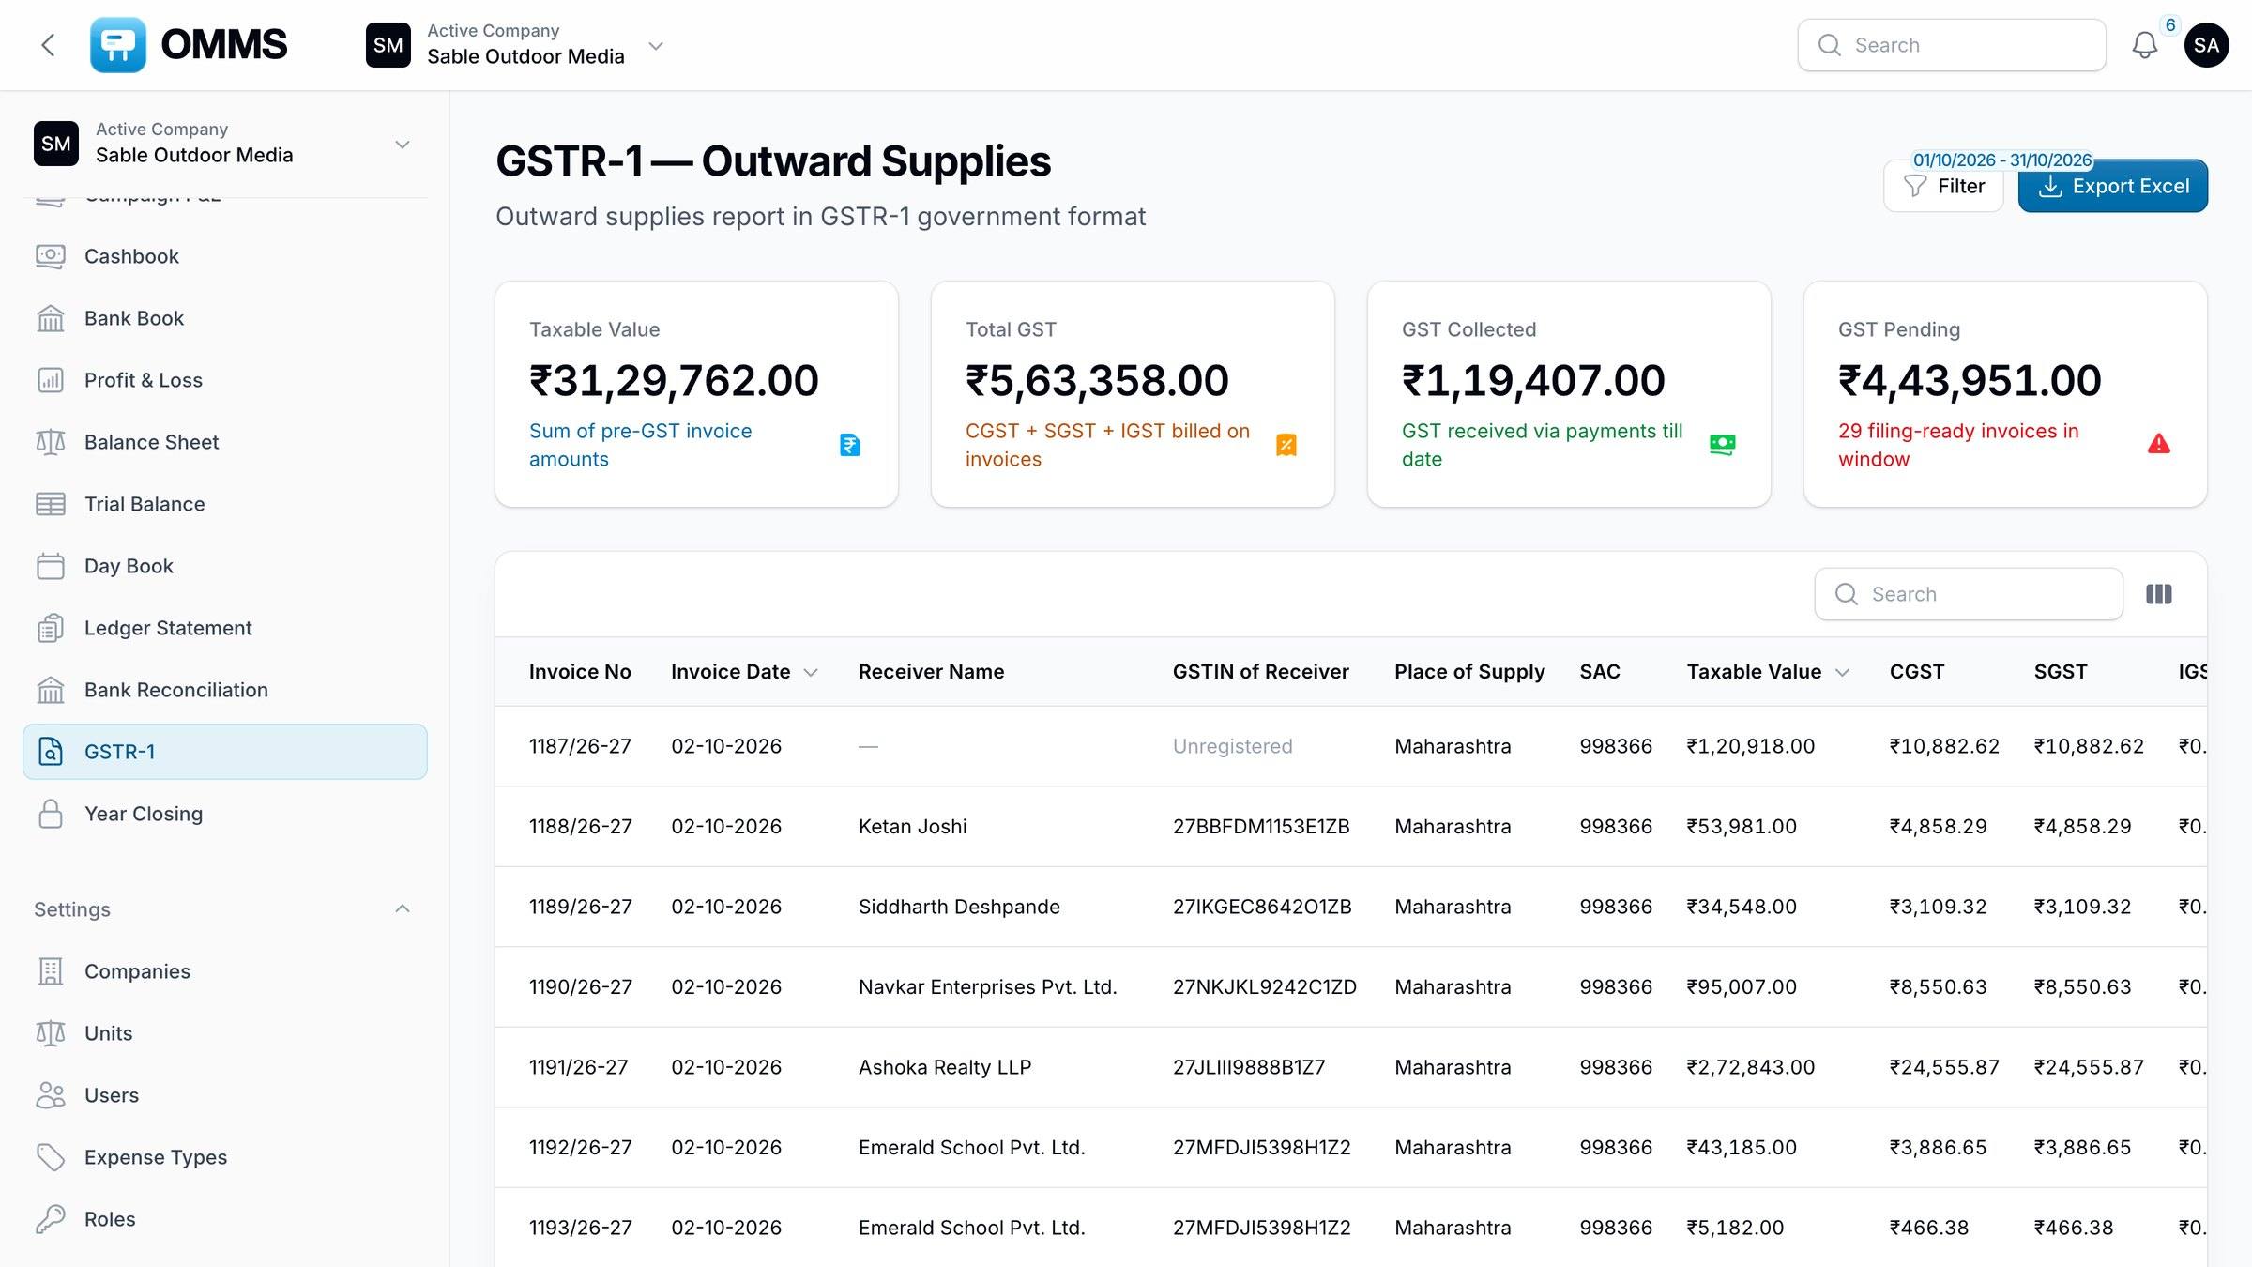This screenshot has width=2252, height=1267.
Task: Open Ledger Statement page
Action: (225, 628)
